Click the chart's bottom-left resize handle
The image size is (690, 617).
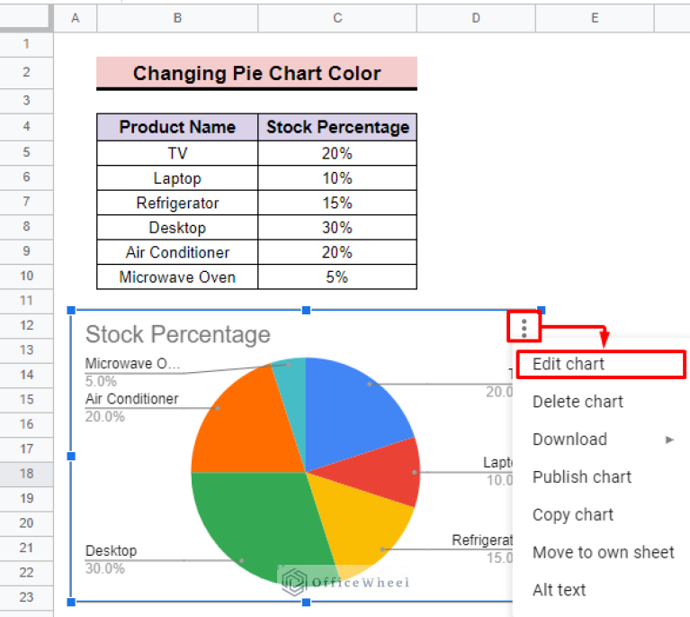click(x=71, y=602)
